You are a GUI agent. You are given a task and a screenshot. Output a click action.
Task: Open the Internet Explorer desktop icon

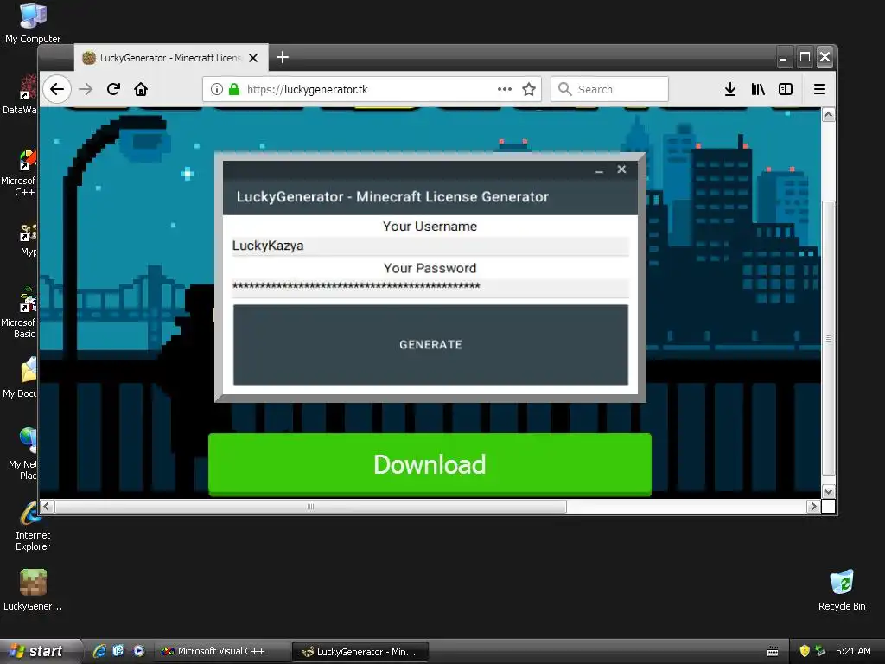pos(32,527)
